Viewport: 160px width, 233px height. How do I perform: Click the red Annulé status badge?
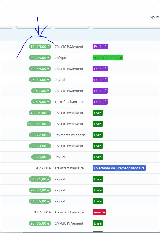(x=99, y=212)
